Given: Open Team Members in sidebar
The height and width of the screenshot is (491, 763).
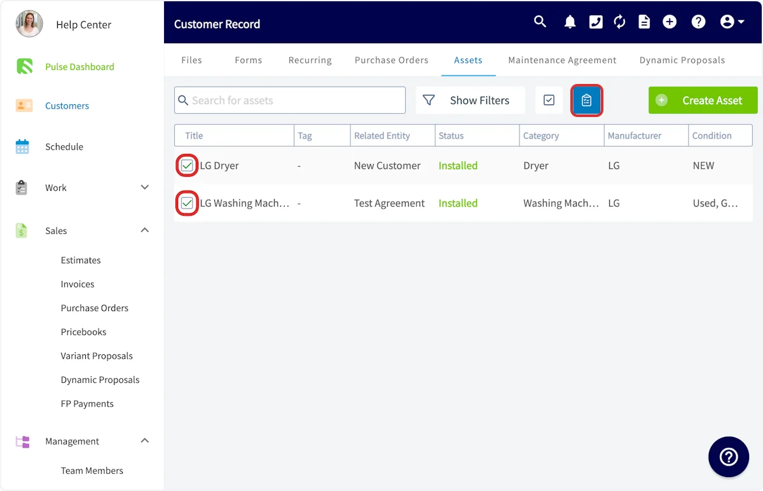Looking at the screenshot, I should tap(92, 471).
